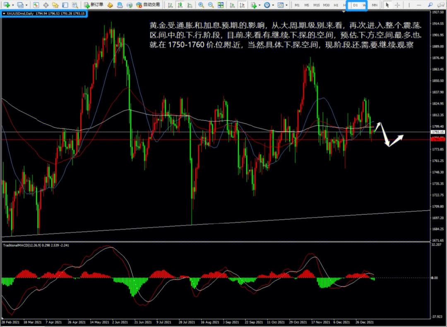Click the 1927.50 price scale value
Screen dimensions: 447x327
(438, 12)
